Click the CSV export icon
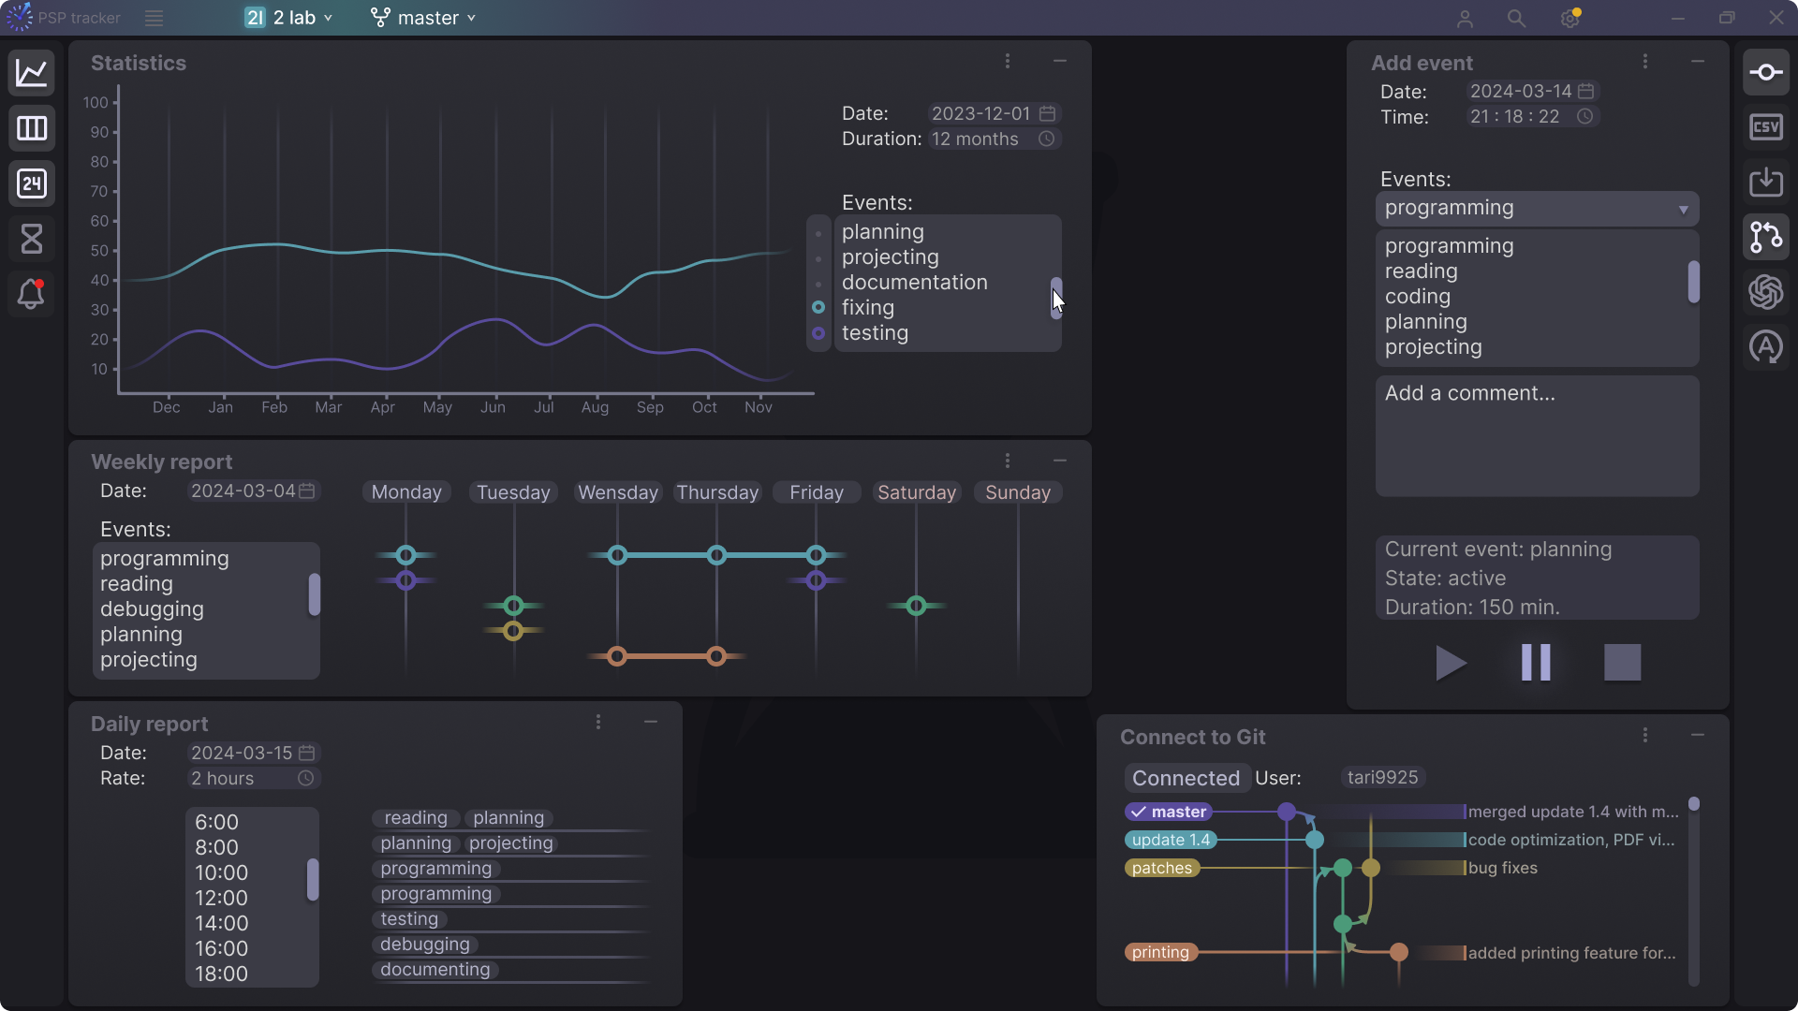This screenshot has width=1798, height=1011. coord(1765,127)
